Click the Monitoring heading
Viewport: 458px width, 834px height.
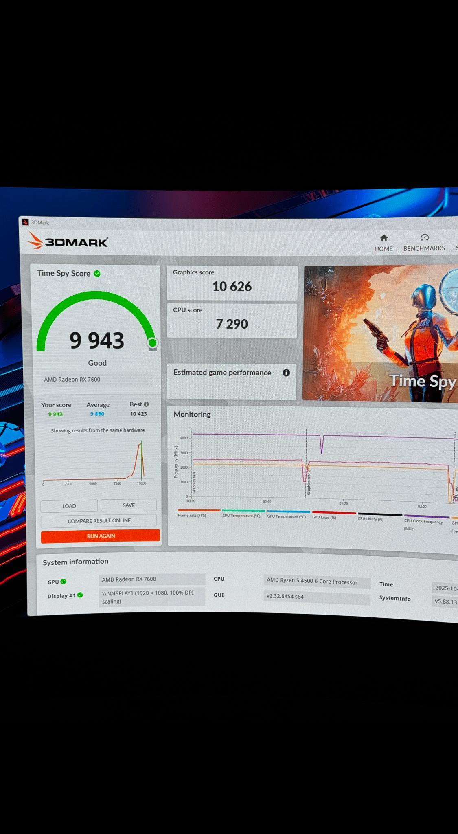192,414
